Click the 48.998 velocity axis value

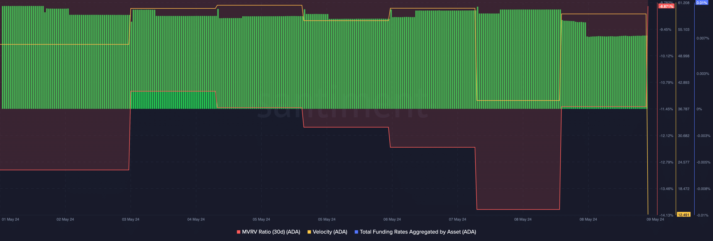pos(684,56)
